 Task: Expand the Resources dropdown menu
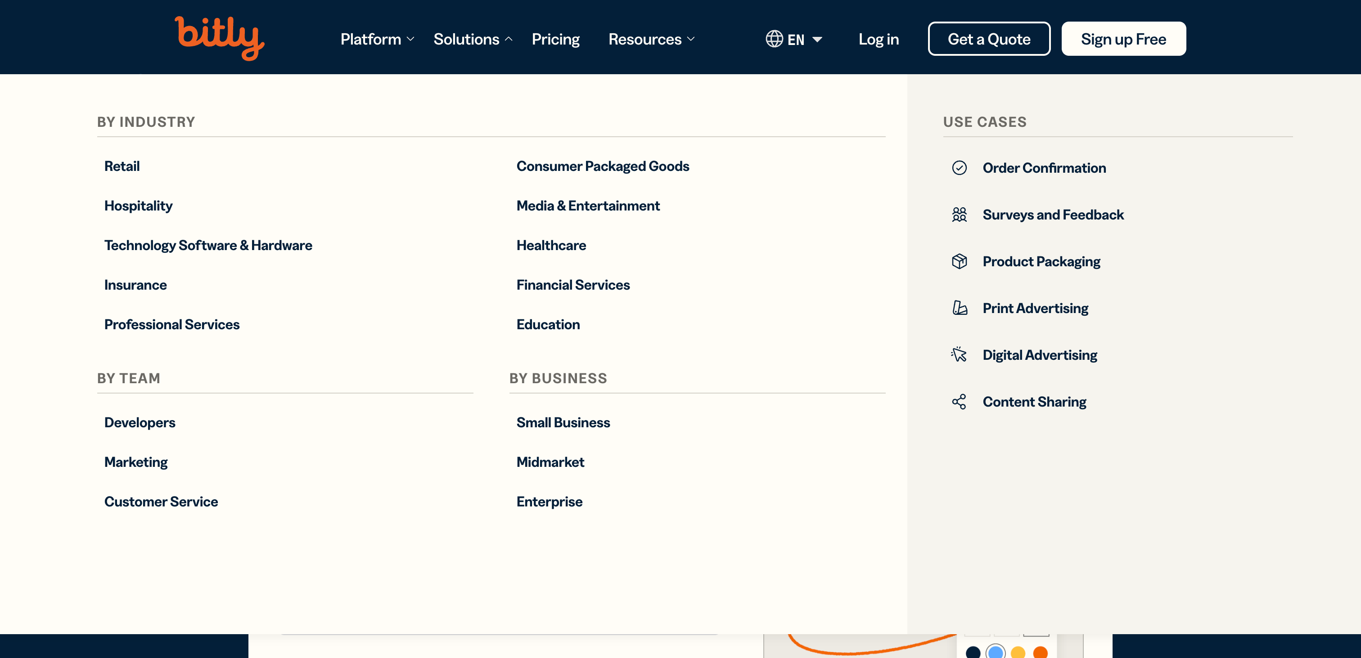651,39
